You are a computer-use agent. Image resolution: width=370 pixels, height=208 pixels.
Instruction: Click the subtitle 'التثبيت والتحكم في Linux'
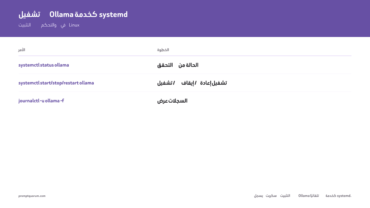point(49,25)
